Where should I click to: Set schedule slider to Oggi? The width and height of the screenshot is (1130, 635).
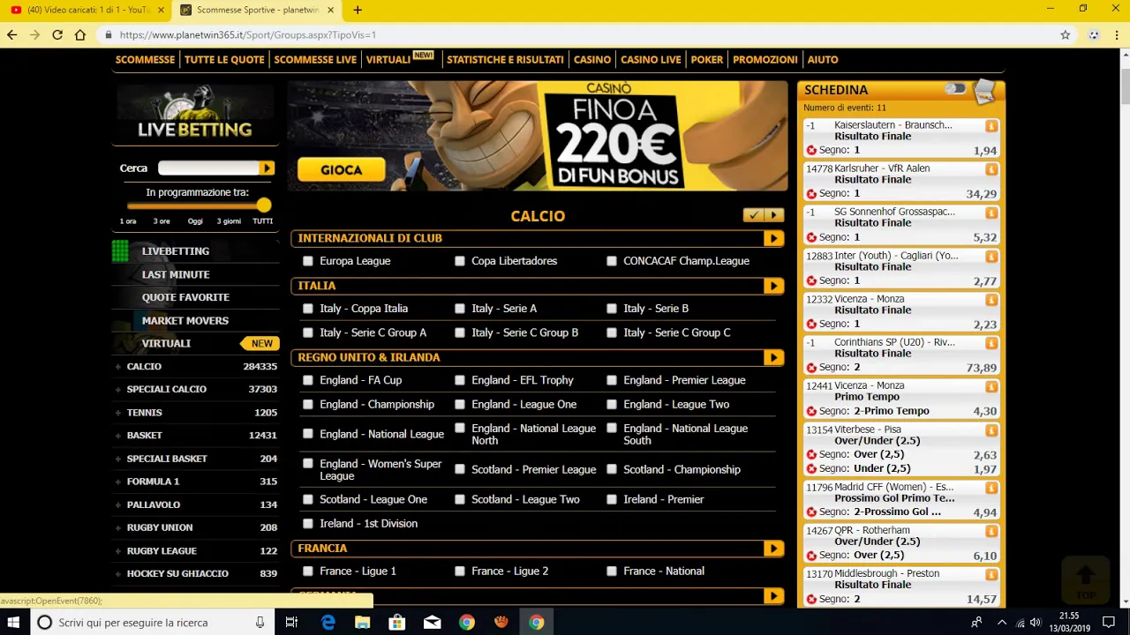[195, 221]
